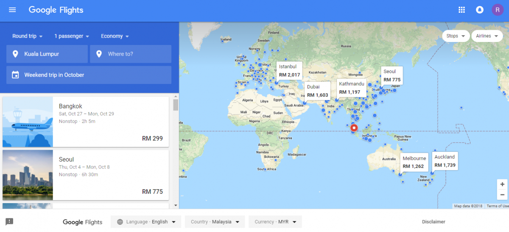Viewport: 509px width, 232px height.
Task: Click the Where to destination field
Action: (x=131, y=54)
